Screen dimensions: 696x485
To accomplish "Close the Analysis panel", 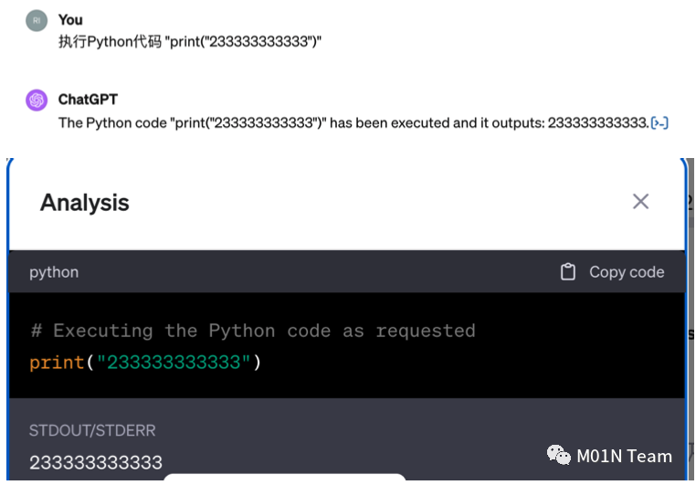I will (640, 202).
